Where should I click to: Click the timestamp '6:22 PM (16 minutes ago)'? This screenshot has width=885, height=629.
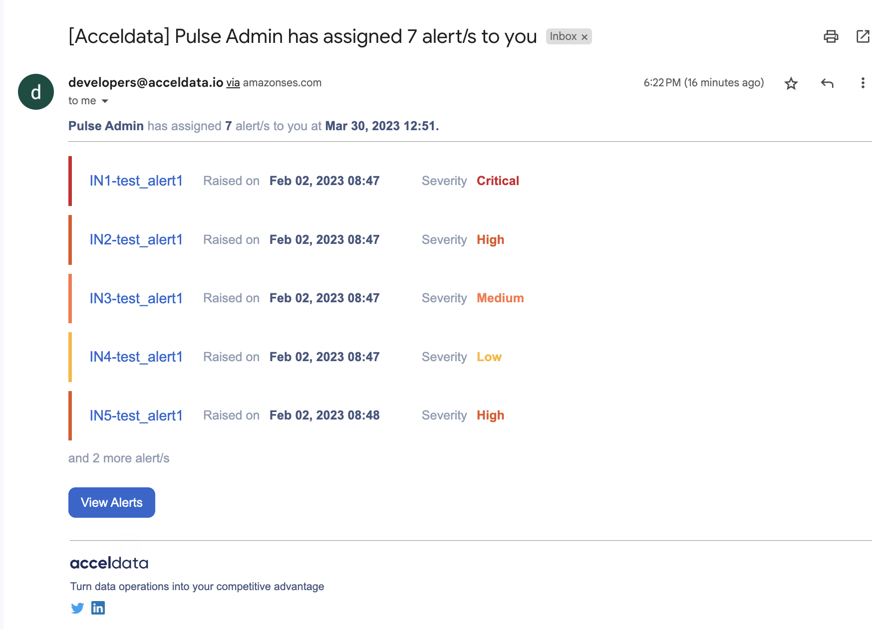[x=704, y=83]
